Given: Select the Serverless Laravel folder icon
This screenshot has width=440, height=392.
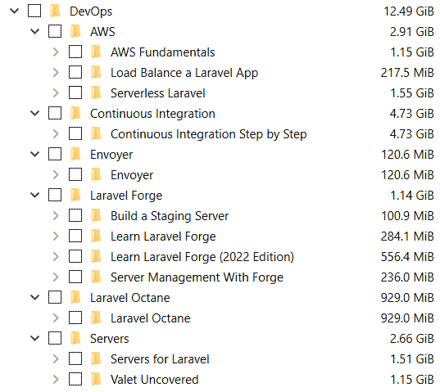Looking at the screenshot, I should [96, 93].
